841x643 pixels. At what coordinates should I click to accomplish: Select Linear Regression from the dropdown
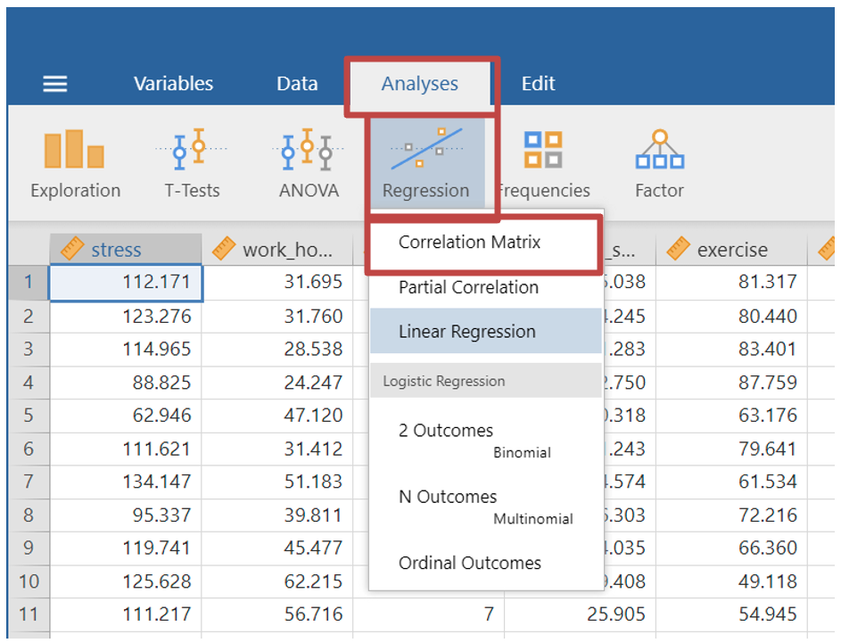point(467,332)
